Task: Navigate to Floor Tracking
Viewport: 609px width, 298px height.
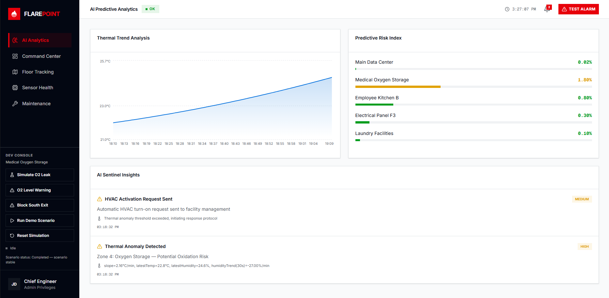Action: [38, 72]
